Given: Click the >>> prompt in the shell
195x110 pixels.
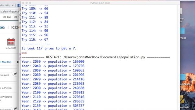Looking at the screenshot, I should pyautogui.click(x=24, y=53).
